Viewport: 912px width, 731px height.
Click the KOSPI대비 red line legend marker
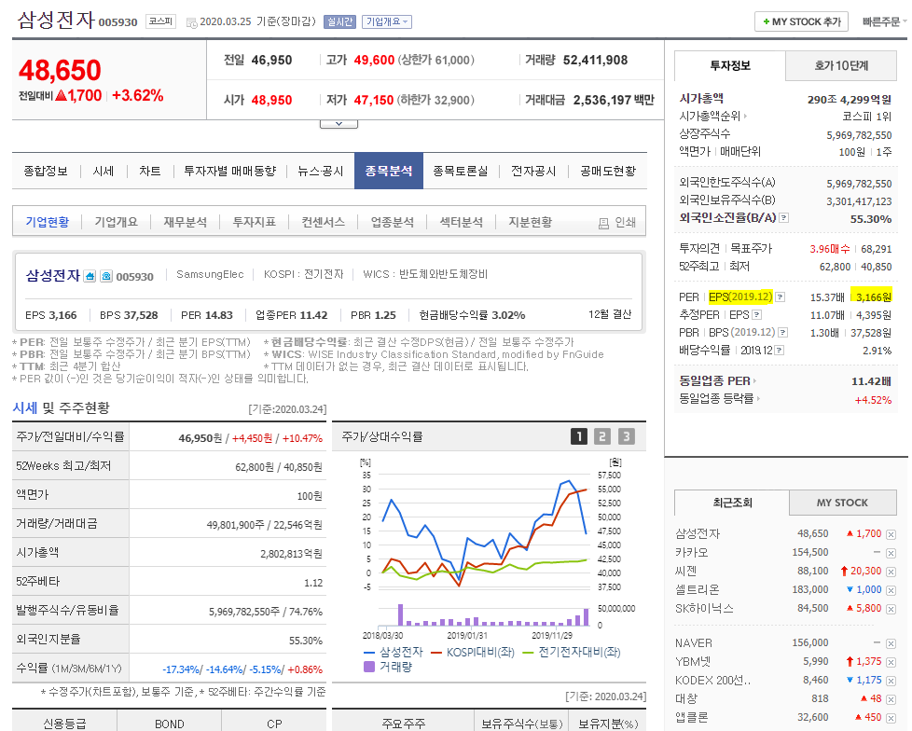pos(436,653)
